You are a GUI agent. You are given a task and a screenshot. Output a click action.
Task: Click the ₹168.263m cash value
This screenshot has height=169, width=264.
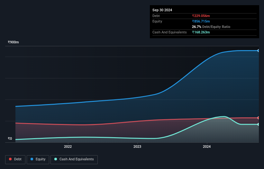201,32
